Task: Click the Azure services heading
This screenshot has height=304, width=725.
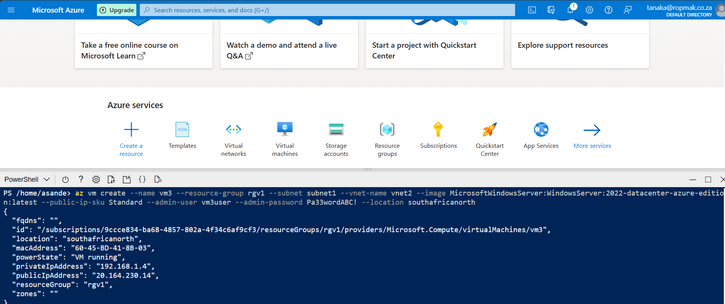Action: (135, 105)
